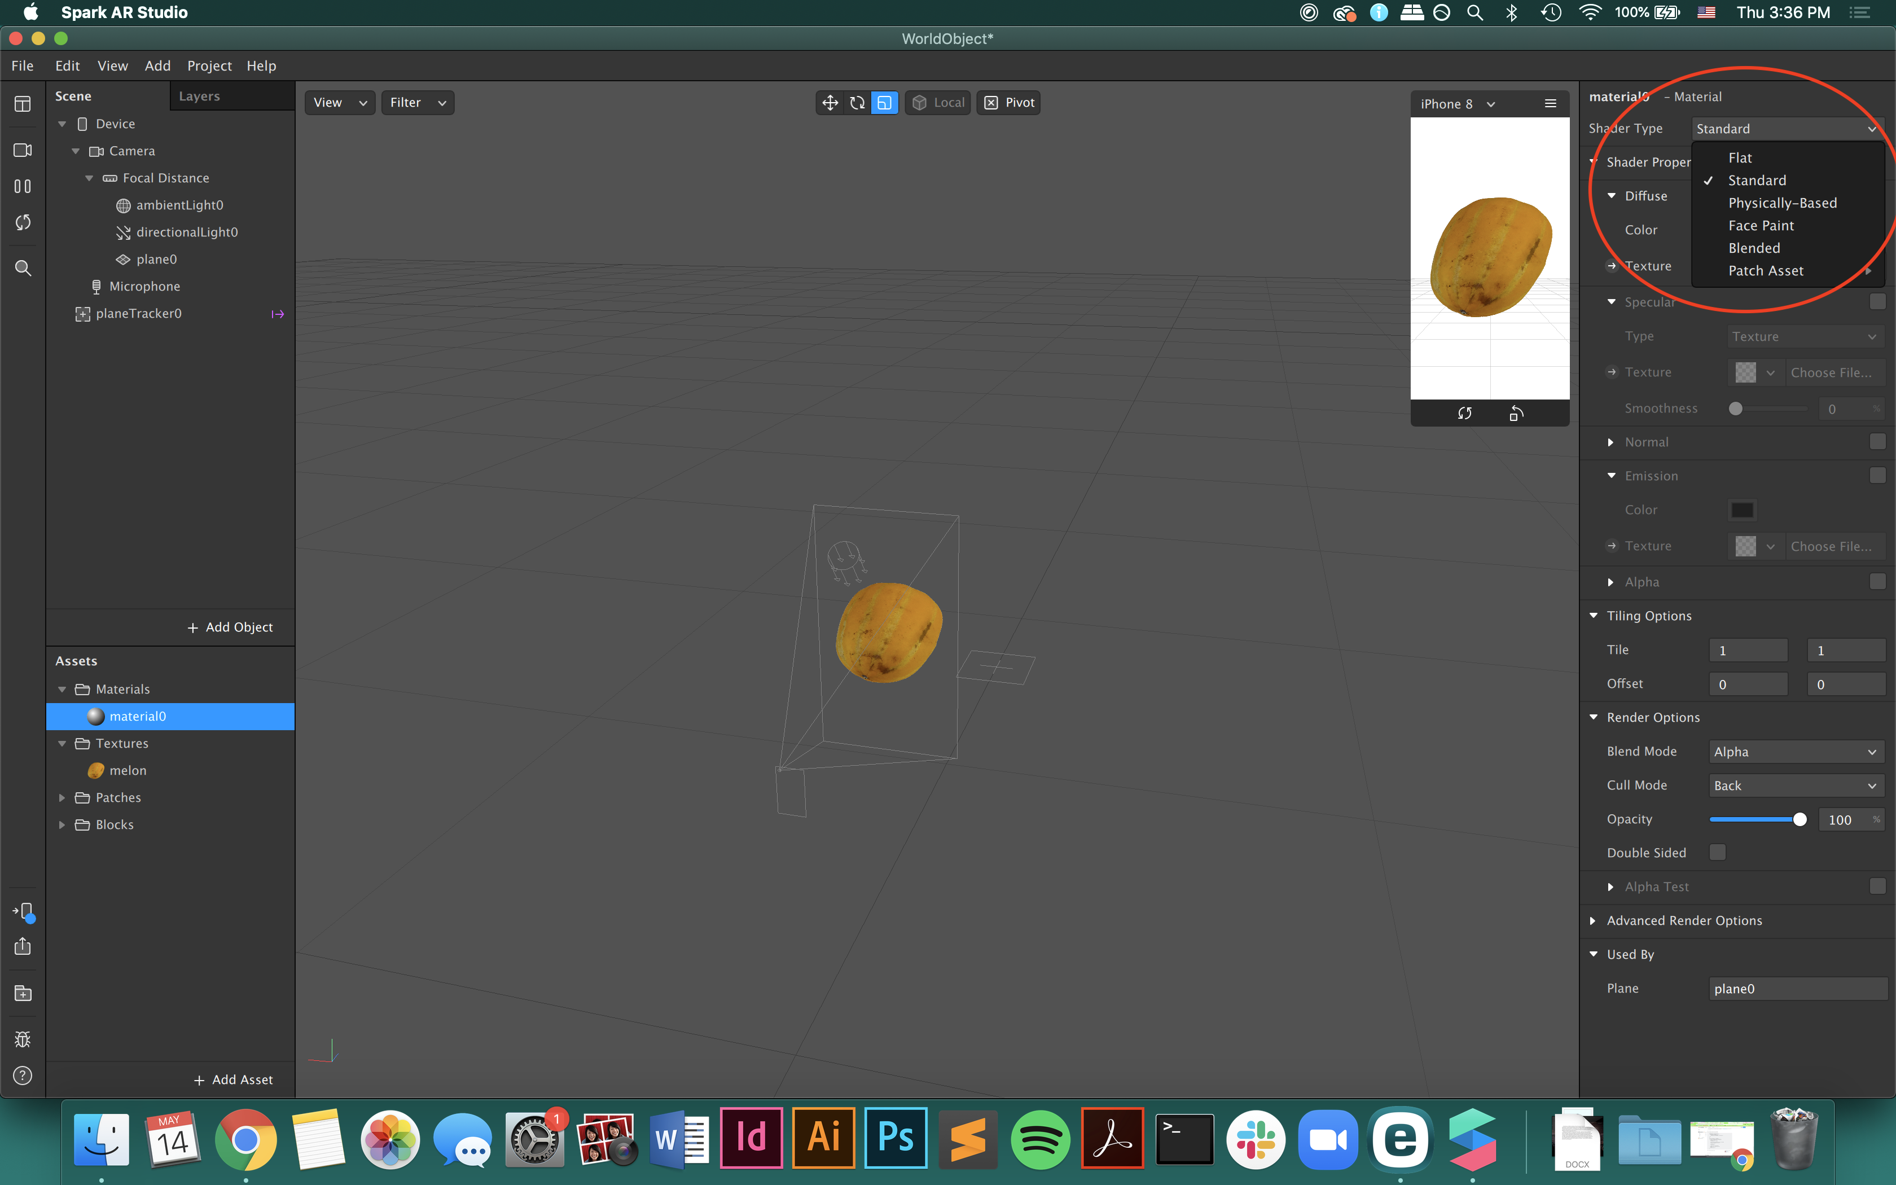Select Physically-Based from shader type list
The image size is (1896, 1185).
1783,203
